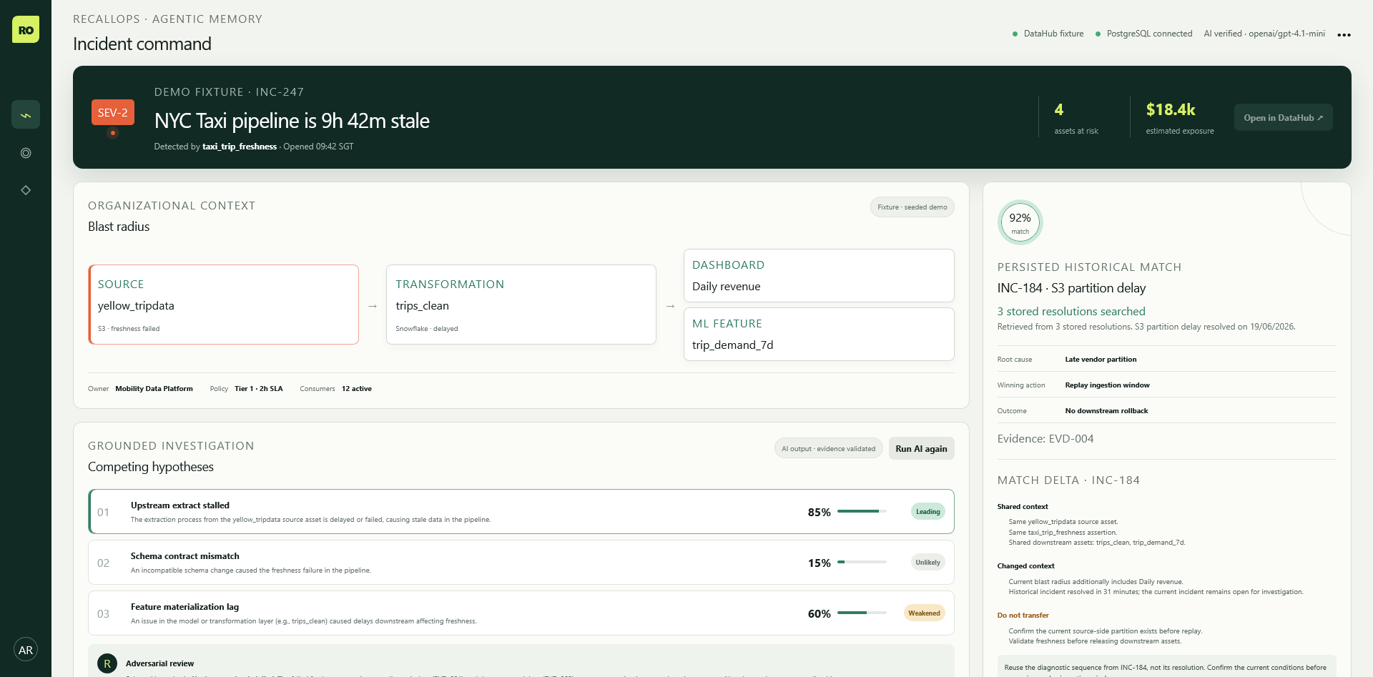
Task: Open the Daily revenue dashboard card
Action: click(x=819, y=275)
